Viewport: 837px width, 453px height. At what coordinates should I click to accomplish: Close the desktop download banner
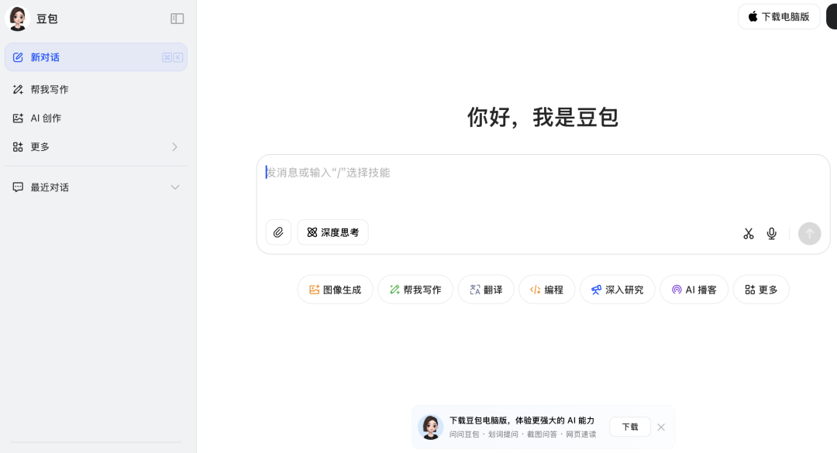(661, 427)
